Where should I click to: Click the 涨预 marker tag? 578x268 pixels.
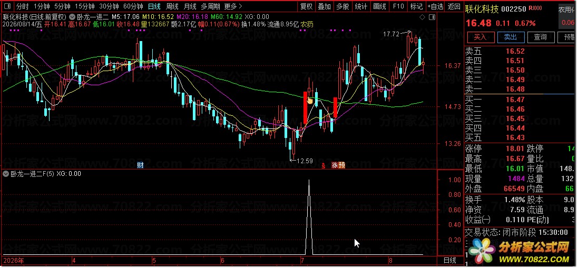click(338, 165)
